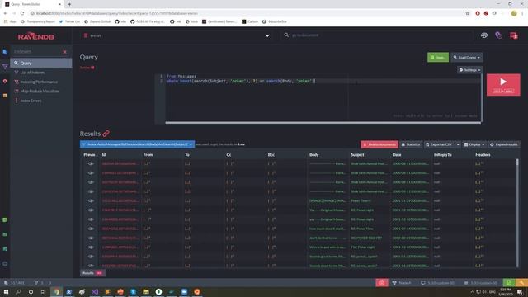The height and width of the screenshot is (297, 528).
Task: Select Query in the Indexes menu
Action: coord(40,63)
